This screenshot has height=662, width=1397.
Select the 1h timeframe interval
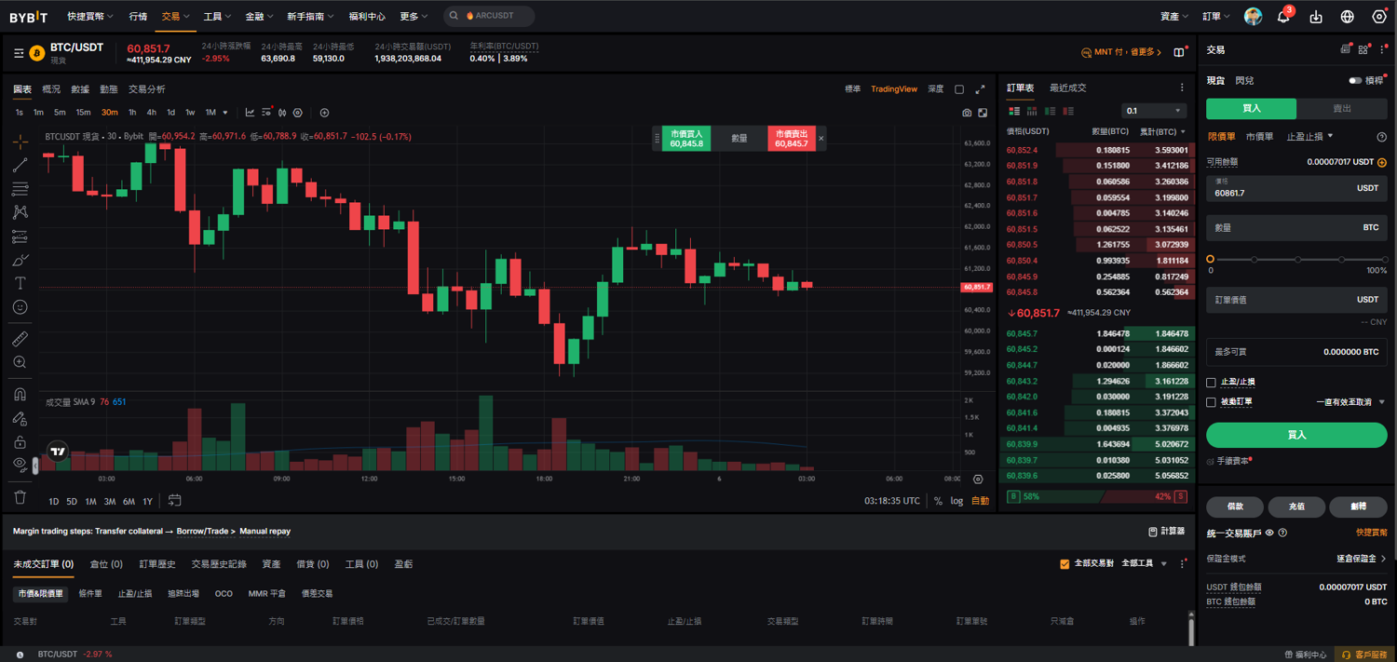click(x=132, y=113)
